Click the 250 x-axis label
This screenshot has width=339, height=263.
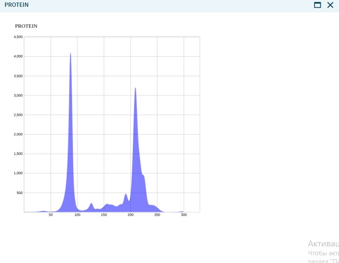(x=157, y=215)
